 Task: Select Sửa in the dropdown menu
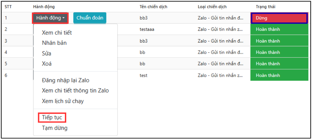click(47, 53)
